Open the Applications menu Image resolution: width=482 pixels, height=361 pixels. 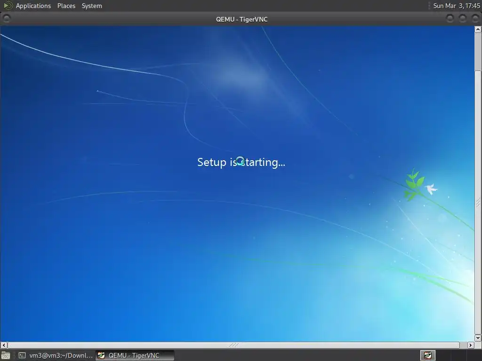33,6
